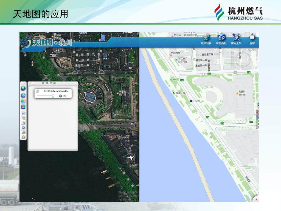Click the globe icon in hztdtrasterandmarkbl layer
Screen dimensions: 281x211
[60, 96]
